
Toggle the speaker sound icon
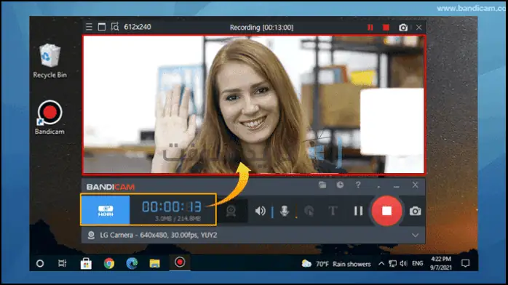click(x=260, y=211)
